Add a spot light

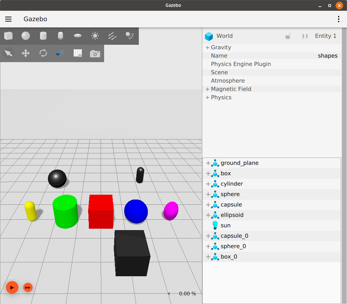[130, 36]
